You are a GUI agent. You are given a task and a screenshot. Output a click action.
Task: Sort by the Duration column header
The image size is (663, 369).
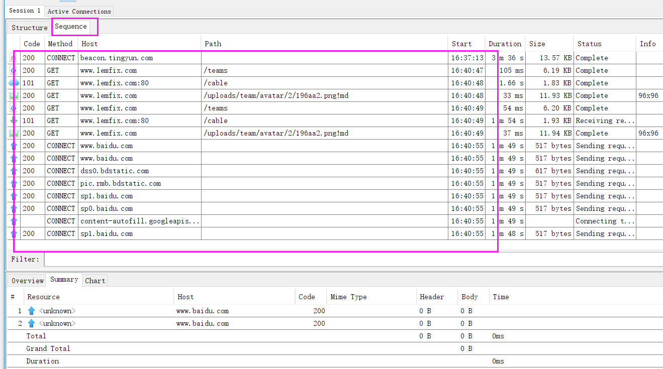505,44
